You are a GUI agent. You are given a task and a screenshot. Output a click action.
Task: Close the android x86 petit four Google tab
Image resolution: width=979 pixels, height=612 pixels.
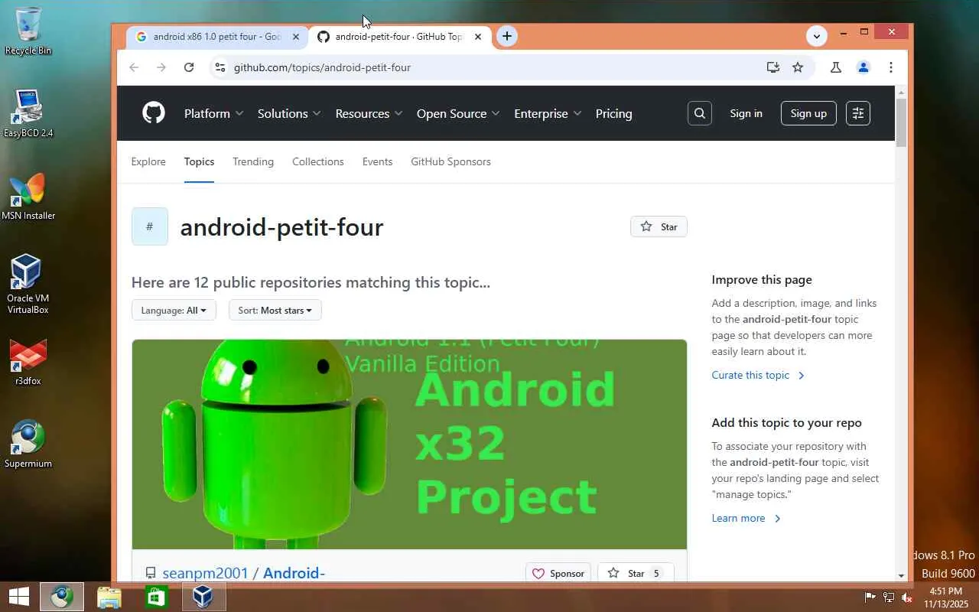click(x=296, y=37)
